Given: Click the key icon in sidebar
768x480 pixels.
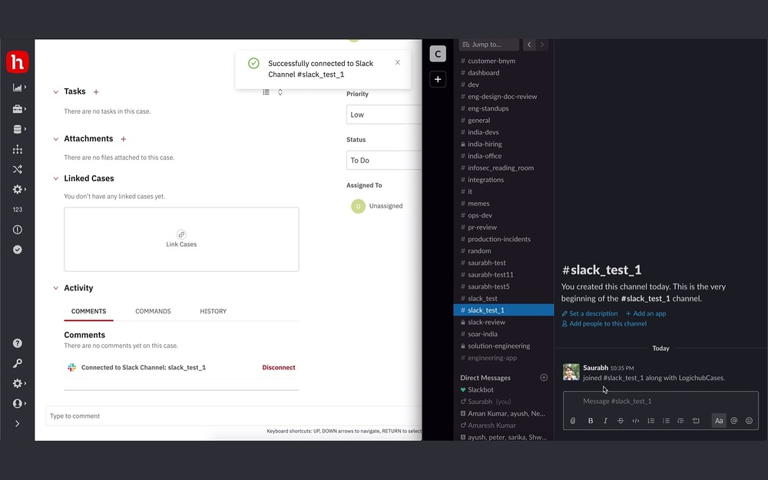Looking at the screenshot, I should pyautogui.click(x=18, y=363).
